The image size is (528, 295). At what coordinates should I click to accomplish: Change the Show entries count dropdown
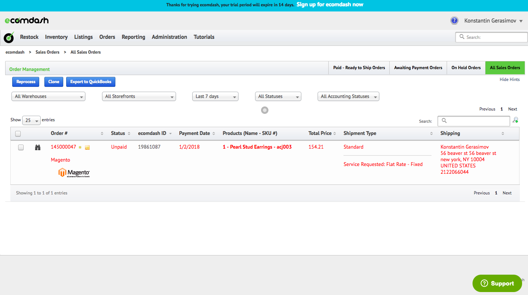click(31, 120)
